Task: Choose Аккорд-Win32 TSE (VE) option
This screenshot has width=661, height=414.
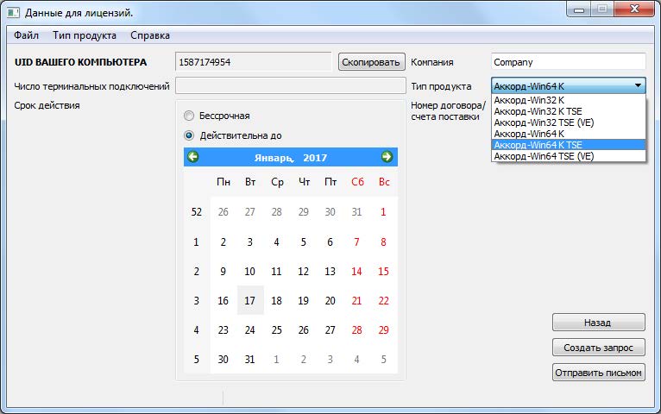Action: (569, 122)
